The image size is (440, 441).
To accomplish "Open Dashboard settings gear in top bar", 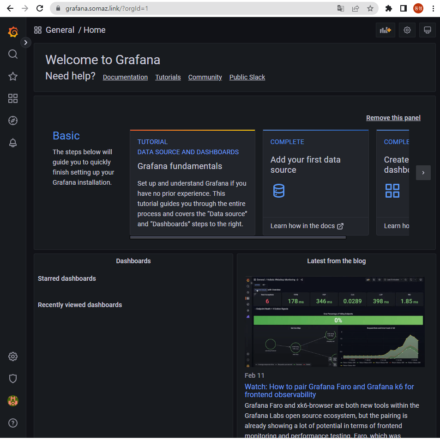I will tap(407, 30).
